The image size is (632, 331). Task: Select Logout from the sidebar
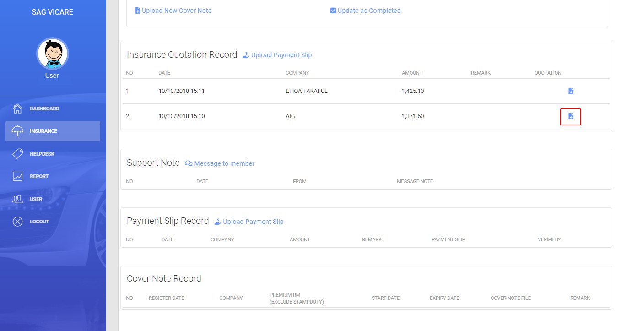pos(39,222)
